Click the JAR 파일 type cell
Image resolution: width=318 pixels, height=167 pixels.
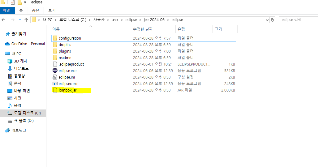pyautogui.click(x=185, y=90)
